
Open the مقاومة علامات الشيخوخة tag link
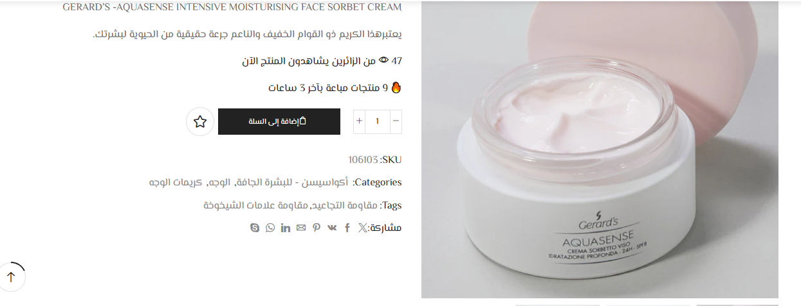pyautogui.click(x=257, y=205)
